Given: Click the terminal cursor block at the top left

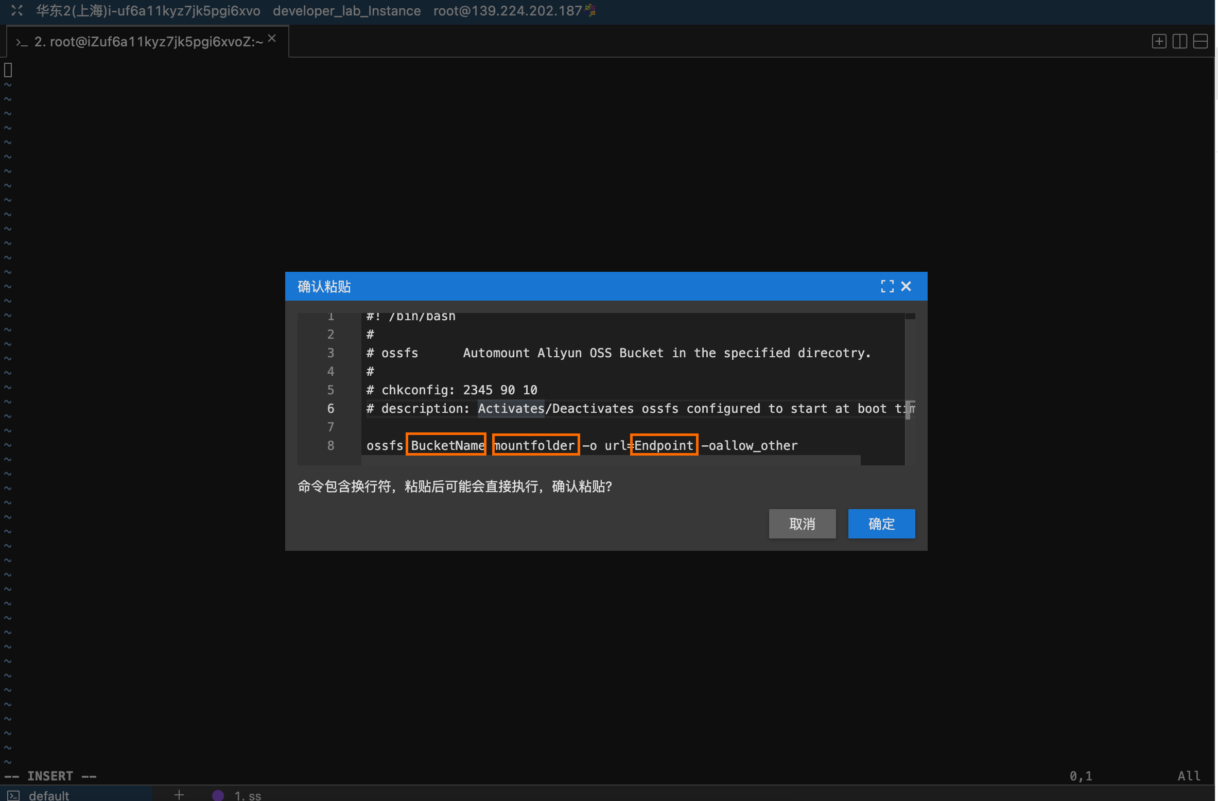Looking at the screenshot, I should tap(8, 69).
